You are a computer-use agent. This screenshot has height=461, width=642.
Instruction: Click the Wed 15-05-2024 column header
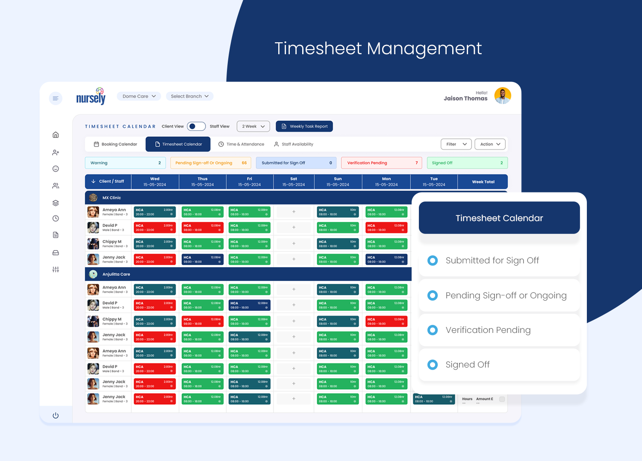click(x=155, y=182)
